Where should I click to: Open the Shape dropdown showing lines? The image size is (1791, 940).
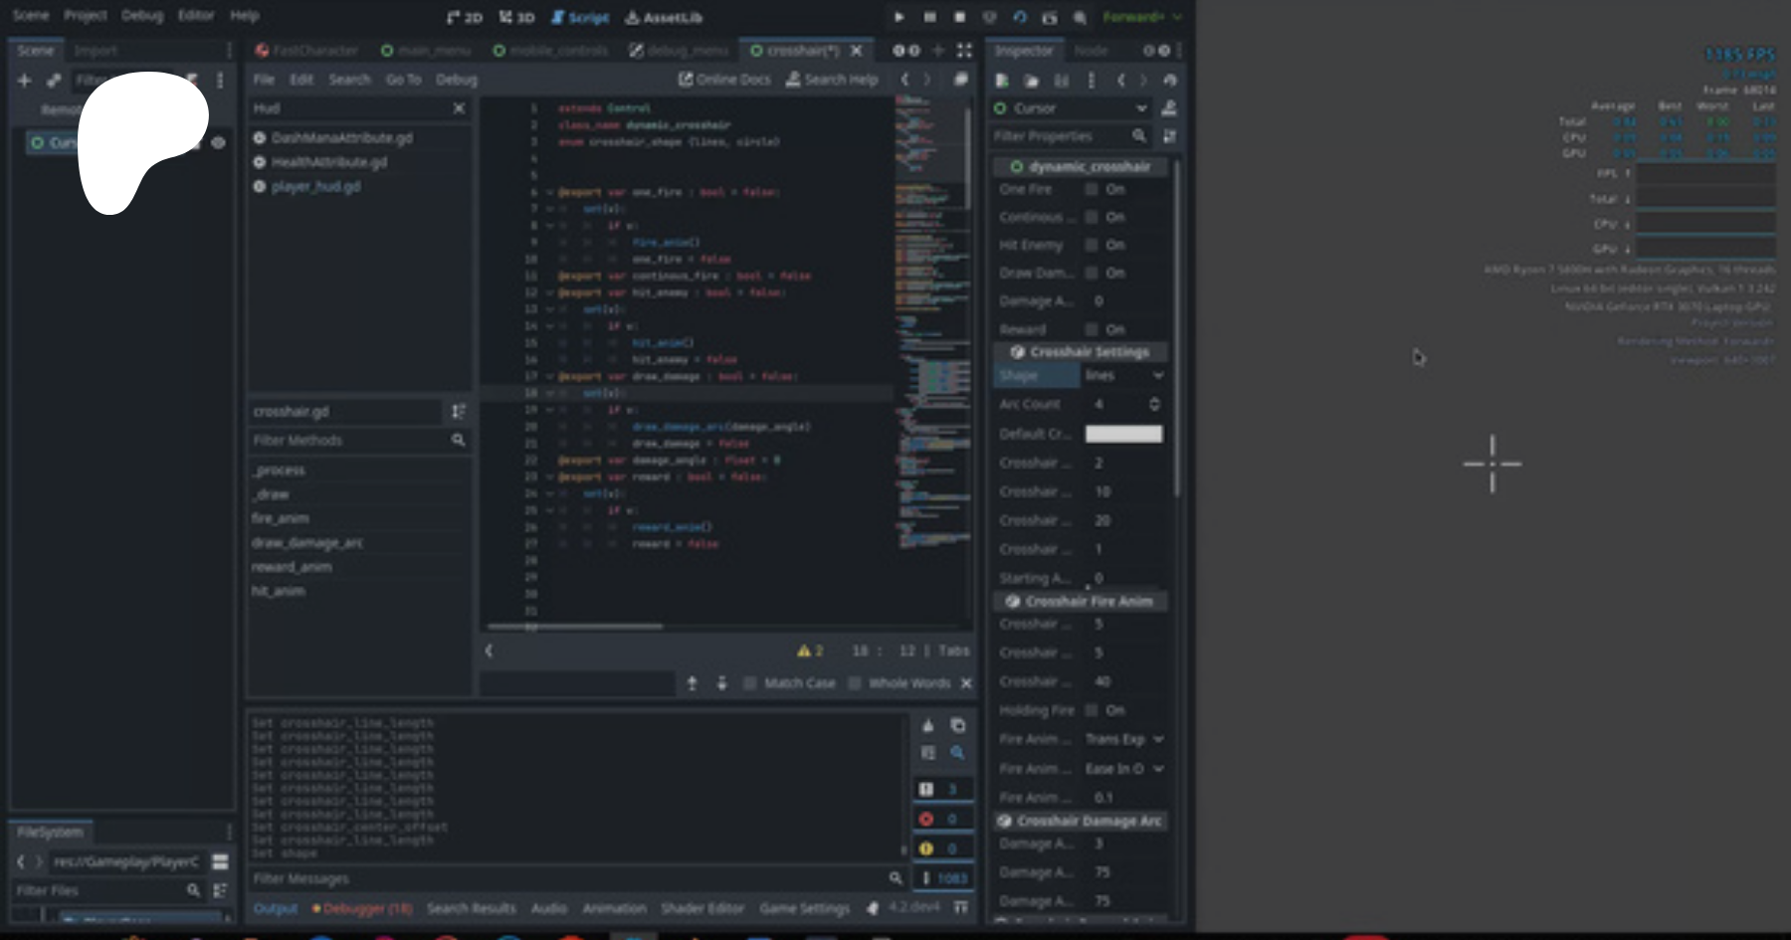click(x=1123, y=375)
